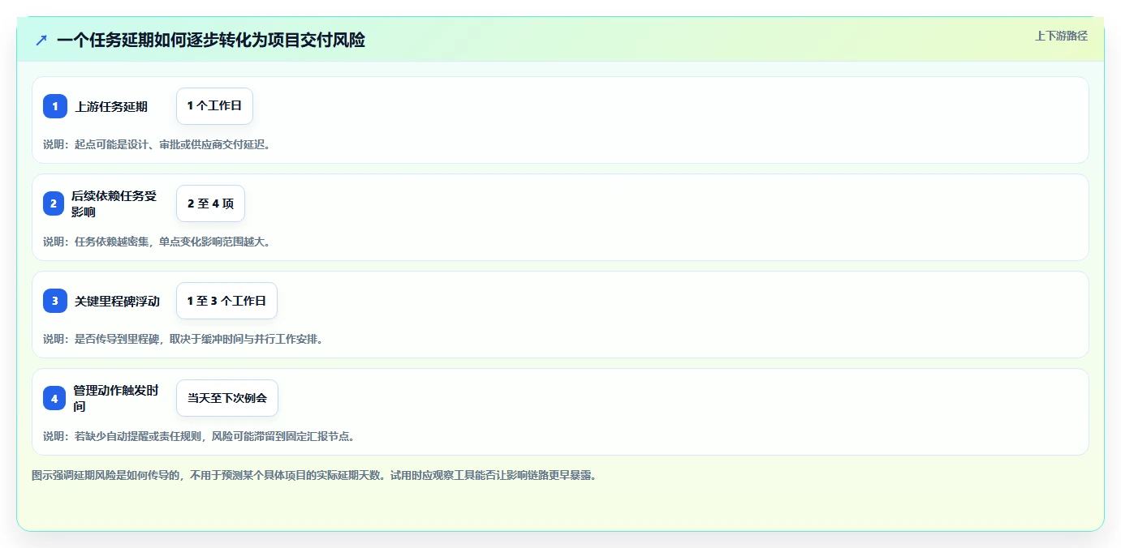The width and height of the screenshot is (1121, 548).
Task: Click the 关键里程碑浮动 step label
Action: [117, 301]
